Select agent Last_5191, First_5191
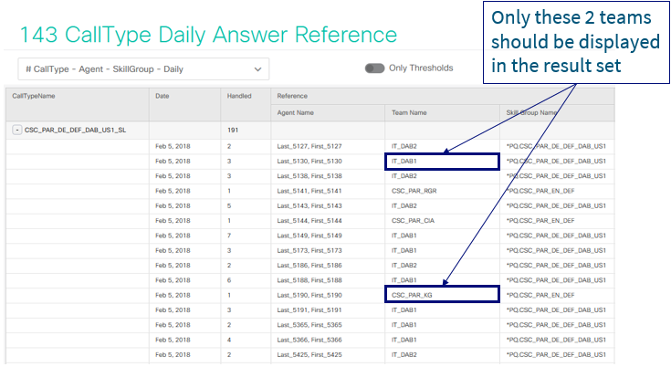The image size is (671, 367). pos(309,310)
